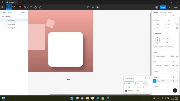Screen dimensions: 180x101
Task: Toggle layer visibility eye in Layer section
Action: (x=177, y=56)
